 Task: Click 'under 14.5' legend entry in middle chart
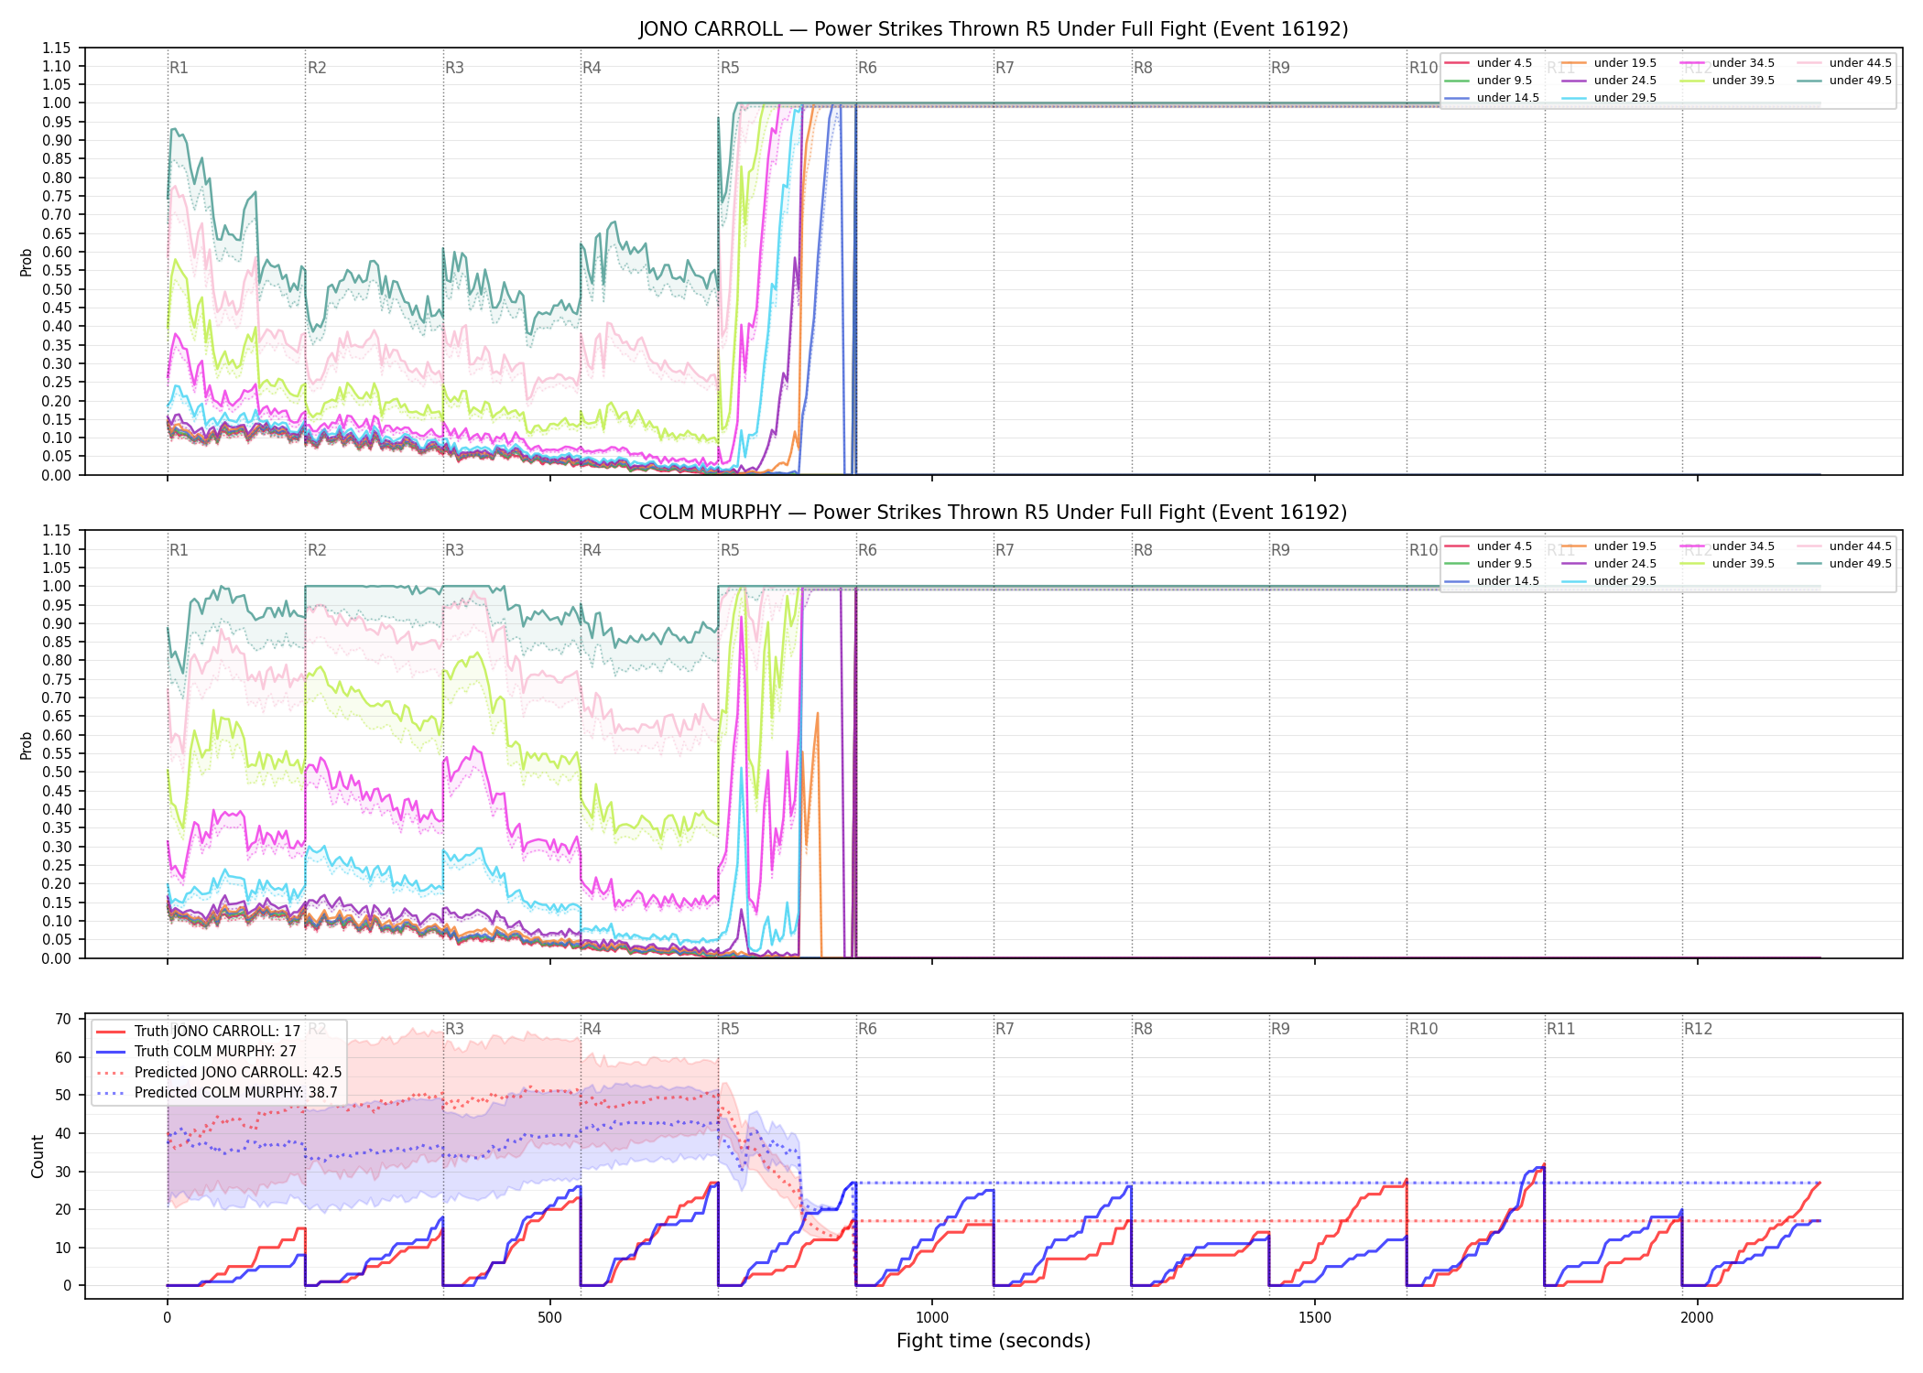(x=1492, y=581)
